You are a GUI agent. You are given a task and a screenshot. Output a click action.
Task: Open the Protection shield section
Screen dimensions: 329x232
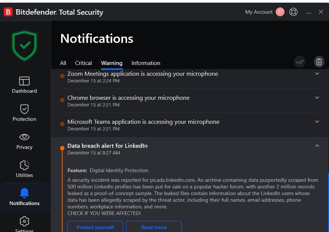pyautogui.click(x=24, y=113)
